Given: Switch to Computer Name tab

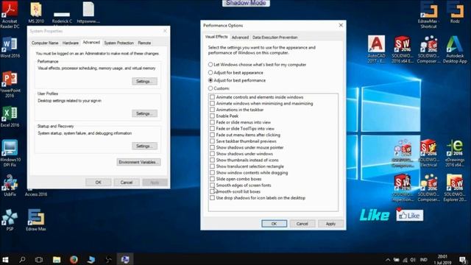Looking at the screenshot, I should 45,43.
